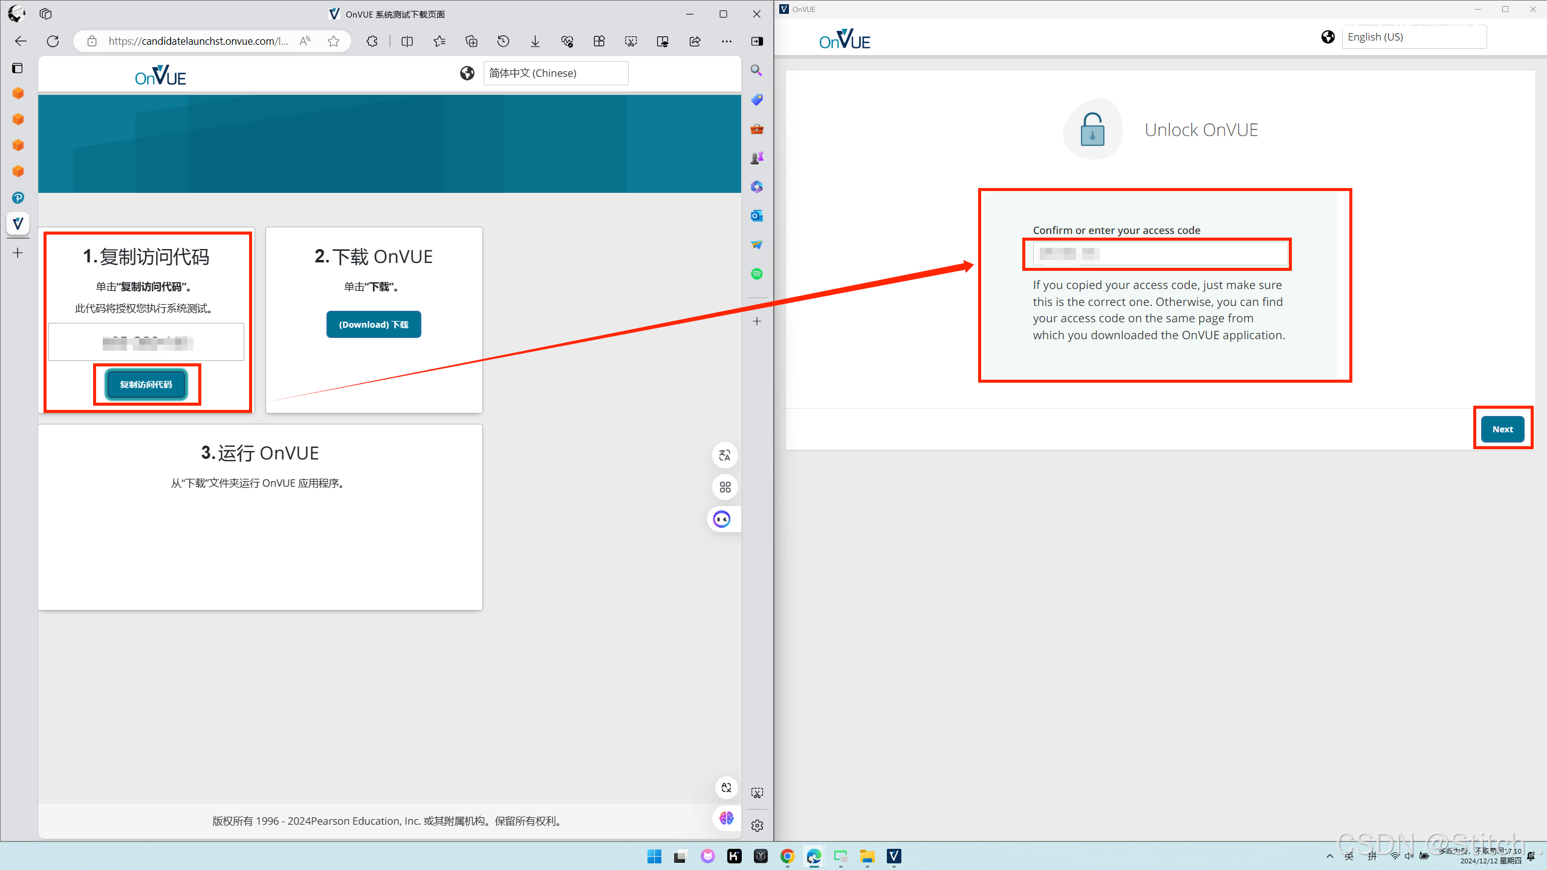Image resolution: width=1547 pixels, height=870 pixels.
Task: Open the browser Extensions puzzle icon
Action: [x=372, y=41]
